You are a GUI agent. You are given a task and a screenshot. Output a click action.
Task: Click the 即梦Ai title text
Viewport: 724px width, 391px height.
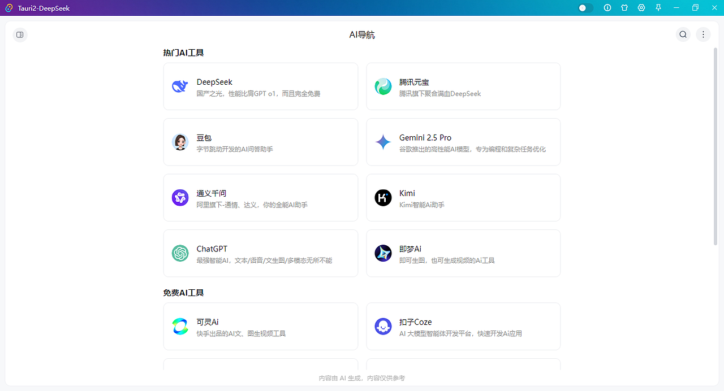tap(410, 249)
